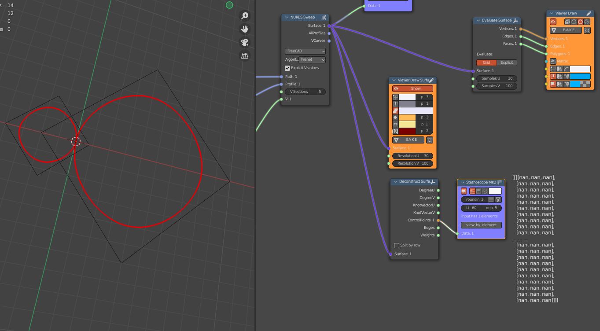Click the solid blue color swatch in Viewer Draw
This screenshot has width=600, height=331.
[x=580, y=77]
